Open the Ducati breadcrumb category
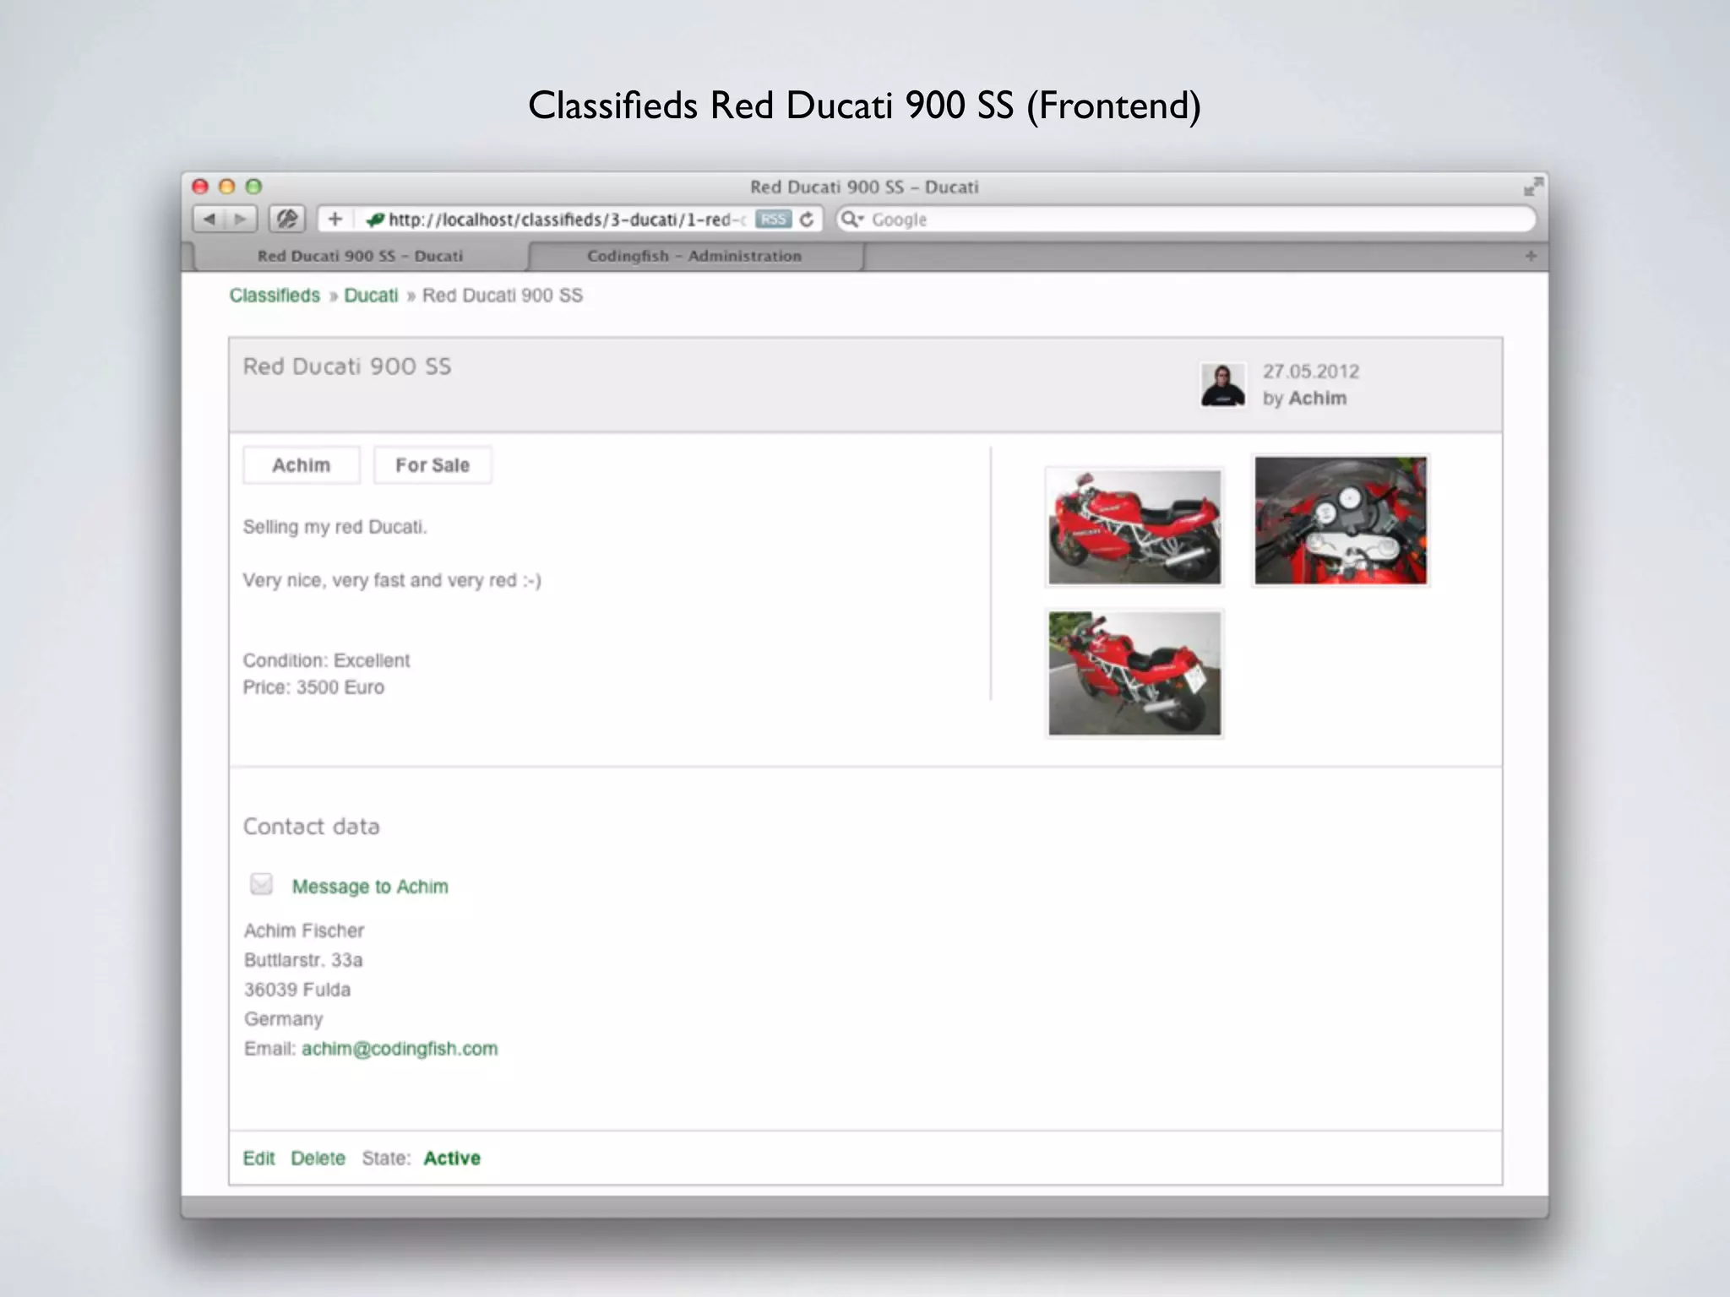The image size is (1730, 1297). click(x=371, y=296)
